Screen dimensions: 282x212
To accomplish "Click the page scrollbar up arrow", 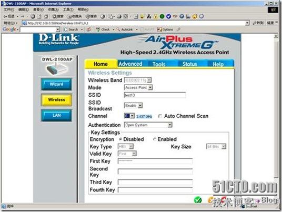I will 276,36.
